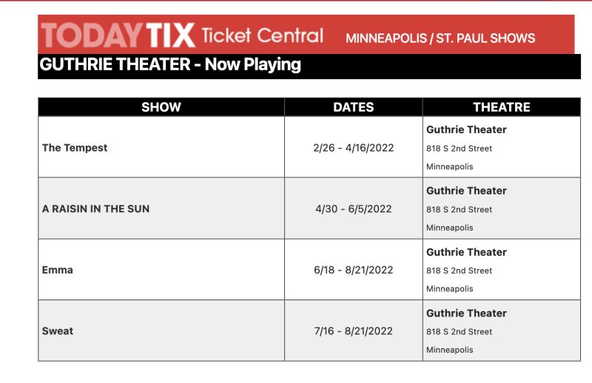
Task: Click the TodayTix logo
Action: pos(118,35)
